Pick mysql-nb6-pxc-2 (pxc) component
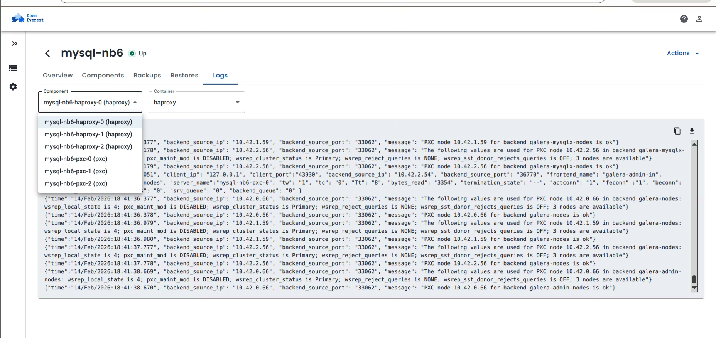716x338 pixels. tap(76, 183)
